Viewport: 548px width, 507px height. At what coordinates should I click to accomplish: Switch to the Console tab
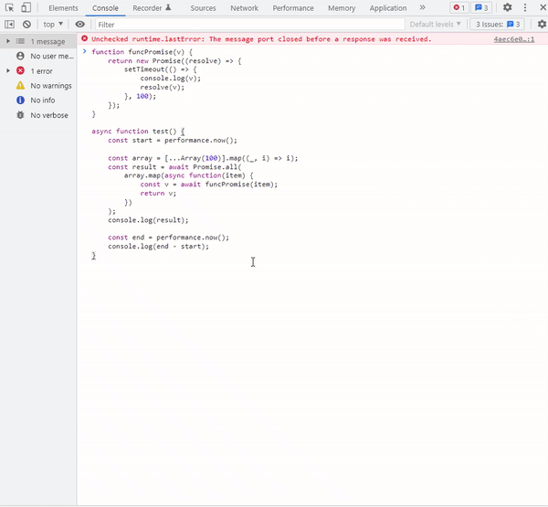pyautogui.click(x=105, y=8)
